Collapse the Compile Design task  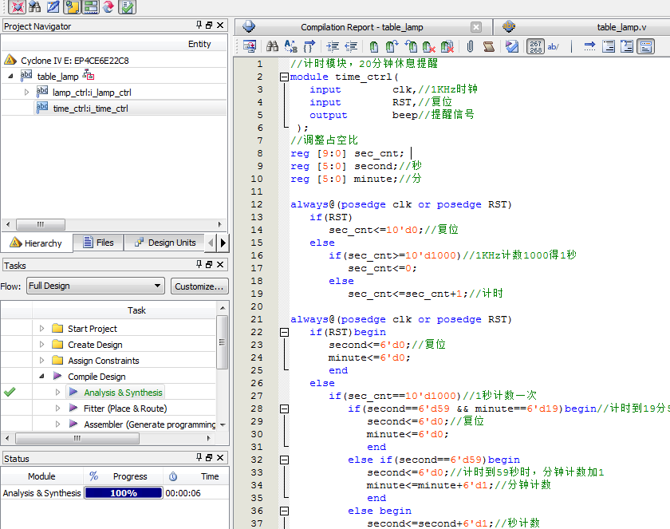tap(41, 377)
